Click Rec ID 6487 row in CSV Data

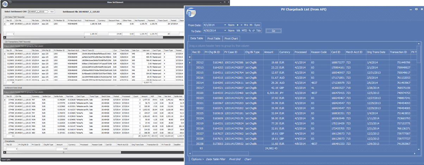click(93, 24)
